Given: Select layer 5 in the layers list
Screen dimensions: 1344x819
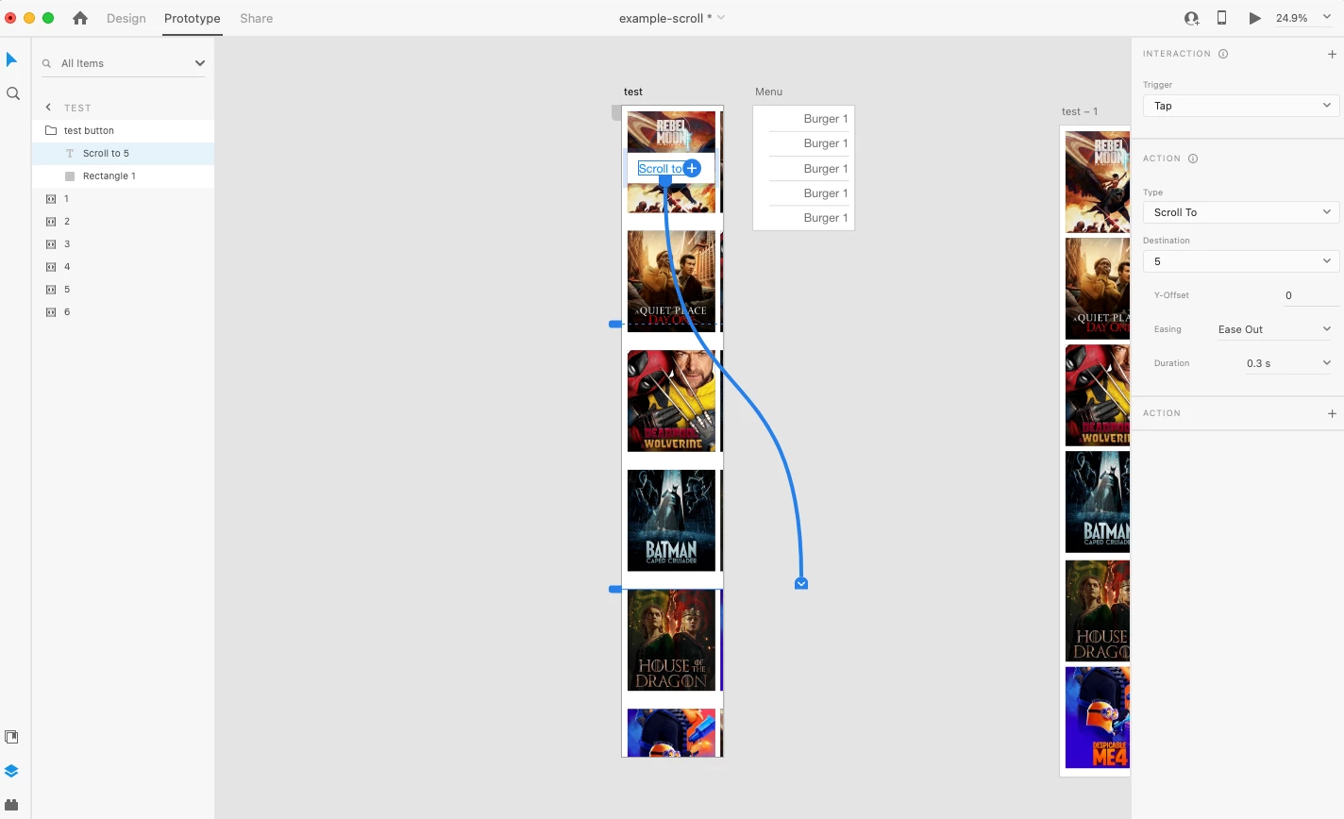Looking at the screenshot, I should point(123,289).
